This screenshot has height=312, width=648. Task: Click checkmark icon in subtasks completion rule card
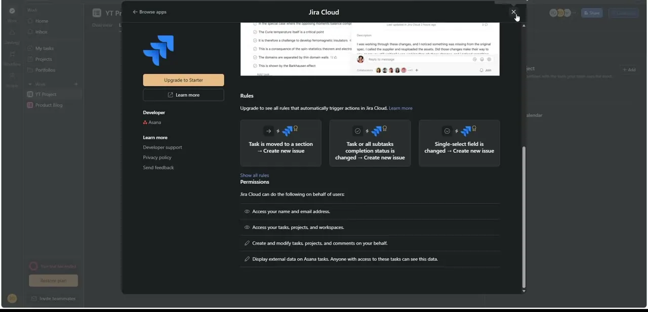coord(358,131)
